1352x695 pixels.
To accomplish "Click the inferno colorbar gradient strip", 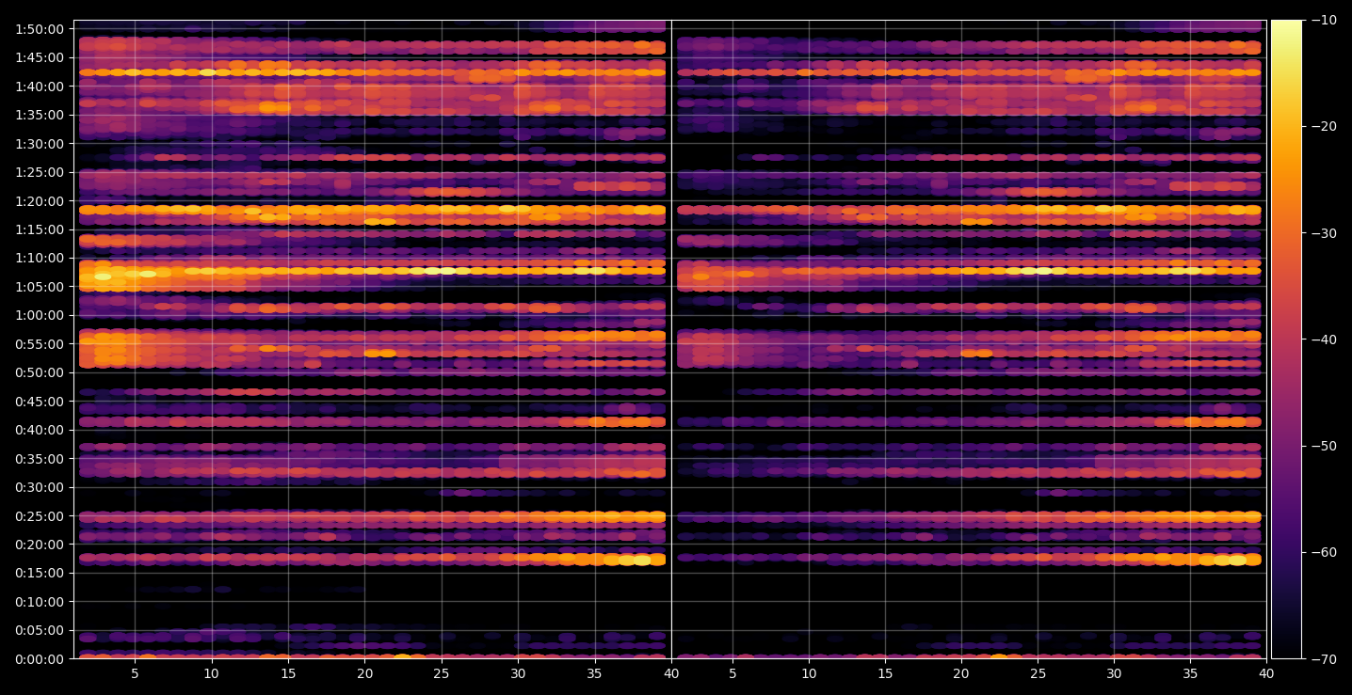I will point(1286,340).
